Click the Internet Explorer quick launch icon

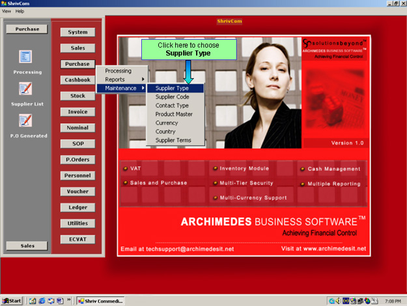click(42, 301)
